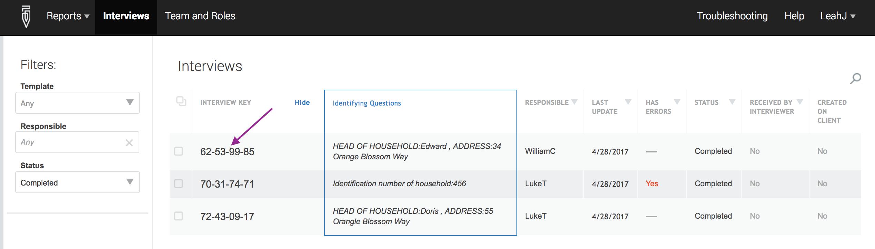Click the Survey Solutions logo icon
Image resolution: width=875 pixels, height=249 pixels.
26,16
